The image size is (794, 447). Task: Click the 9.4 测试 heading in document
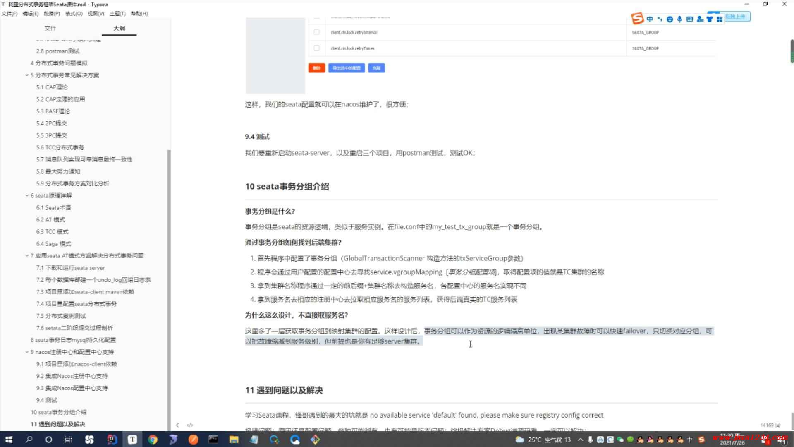tap(257, 137)
